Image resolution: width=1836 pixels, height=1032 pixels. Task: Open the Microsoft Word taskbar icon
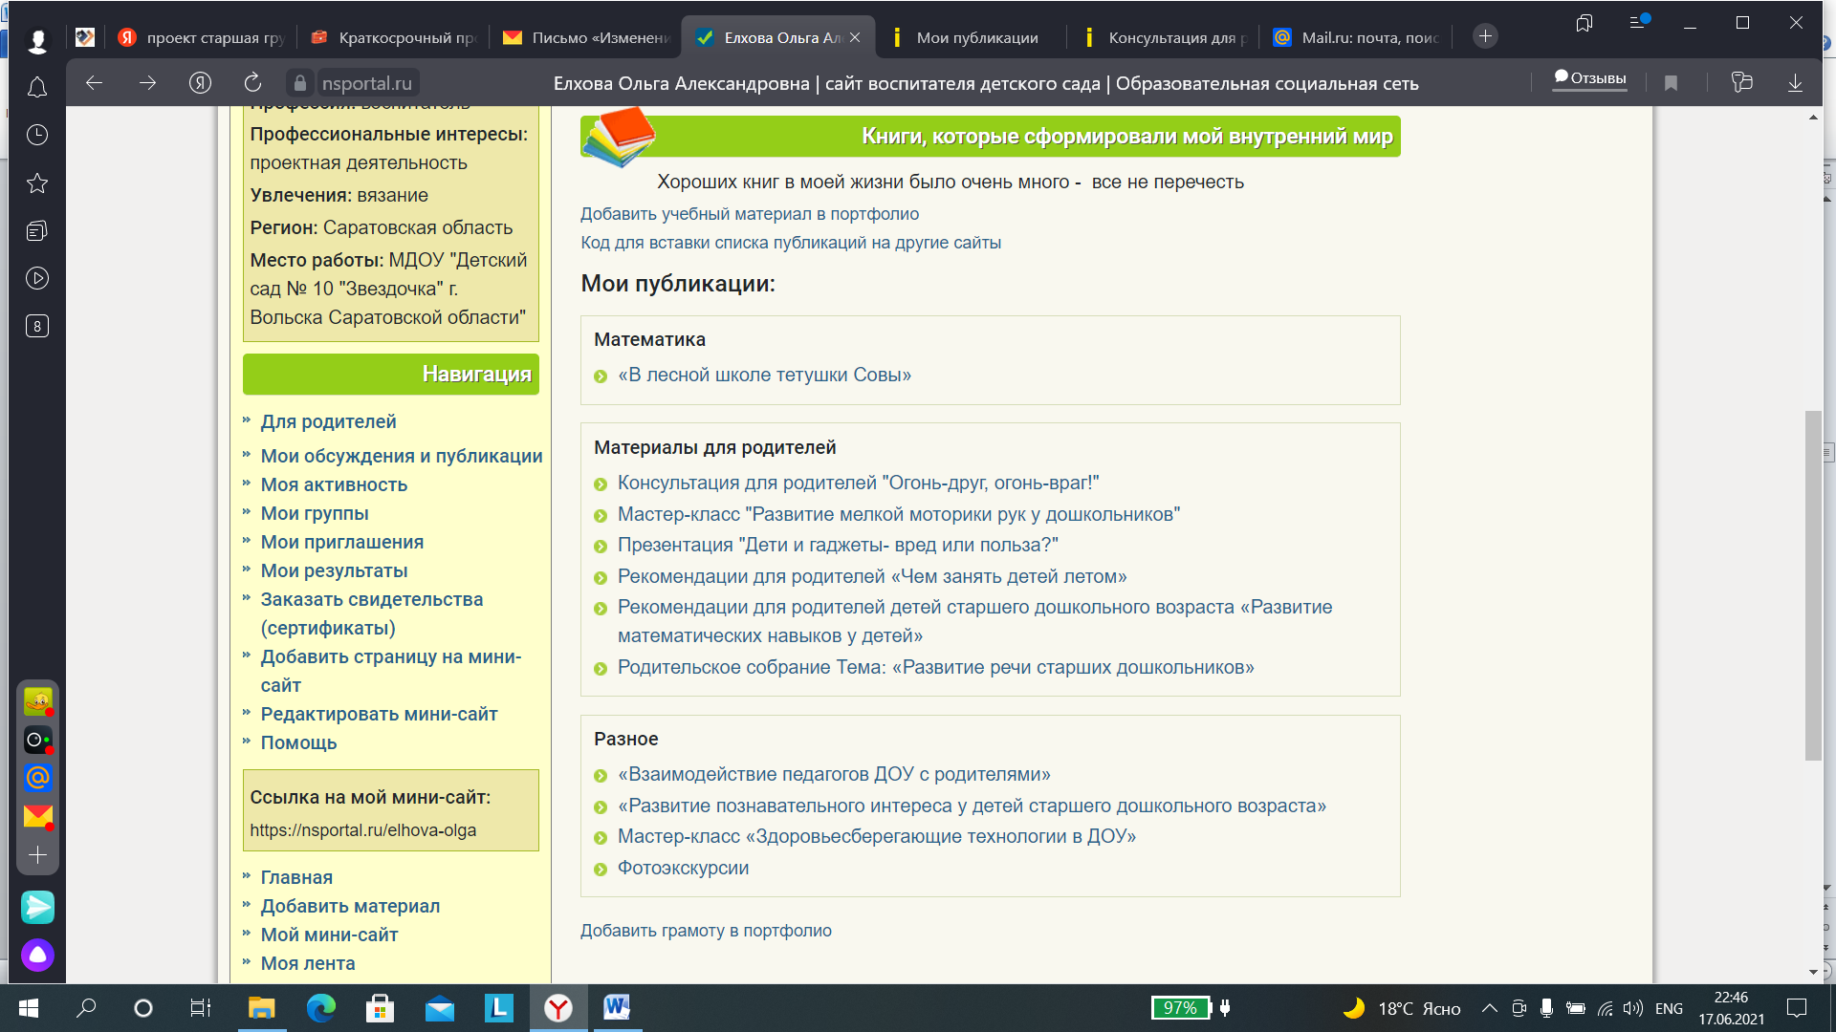617,1007
